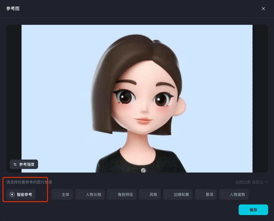Open the 生图比例 自定义 dropdown
Screen dimensions: 274x221
tap(252, 182)
